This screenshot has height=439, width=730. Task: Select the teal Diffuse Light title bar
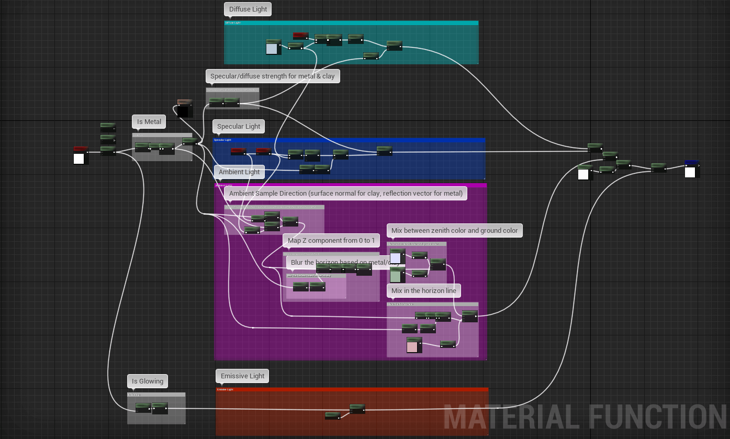[x=351, y=23]
